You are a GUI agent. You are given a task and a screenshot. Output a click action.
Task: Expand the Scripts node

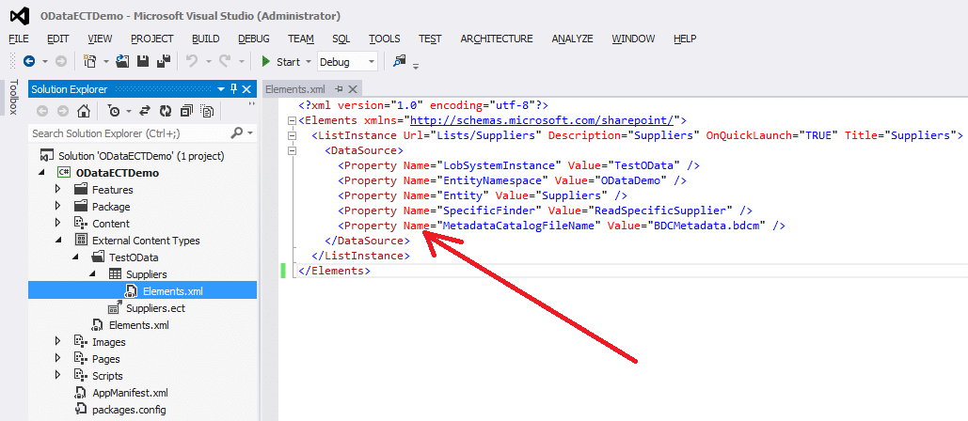pyautogui.click(x=58, y=375)
